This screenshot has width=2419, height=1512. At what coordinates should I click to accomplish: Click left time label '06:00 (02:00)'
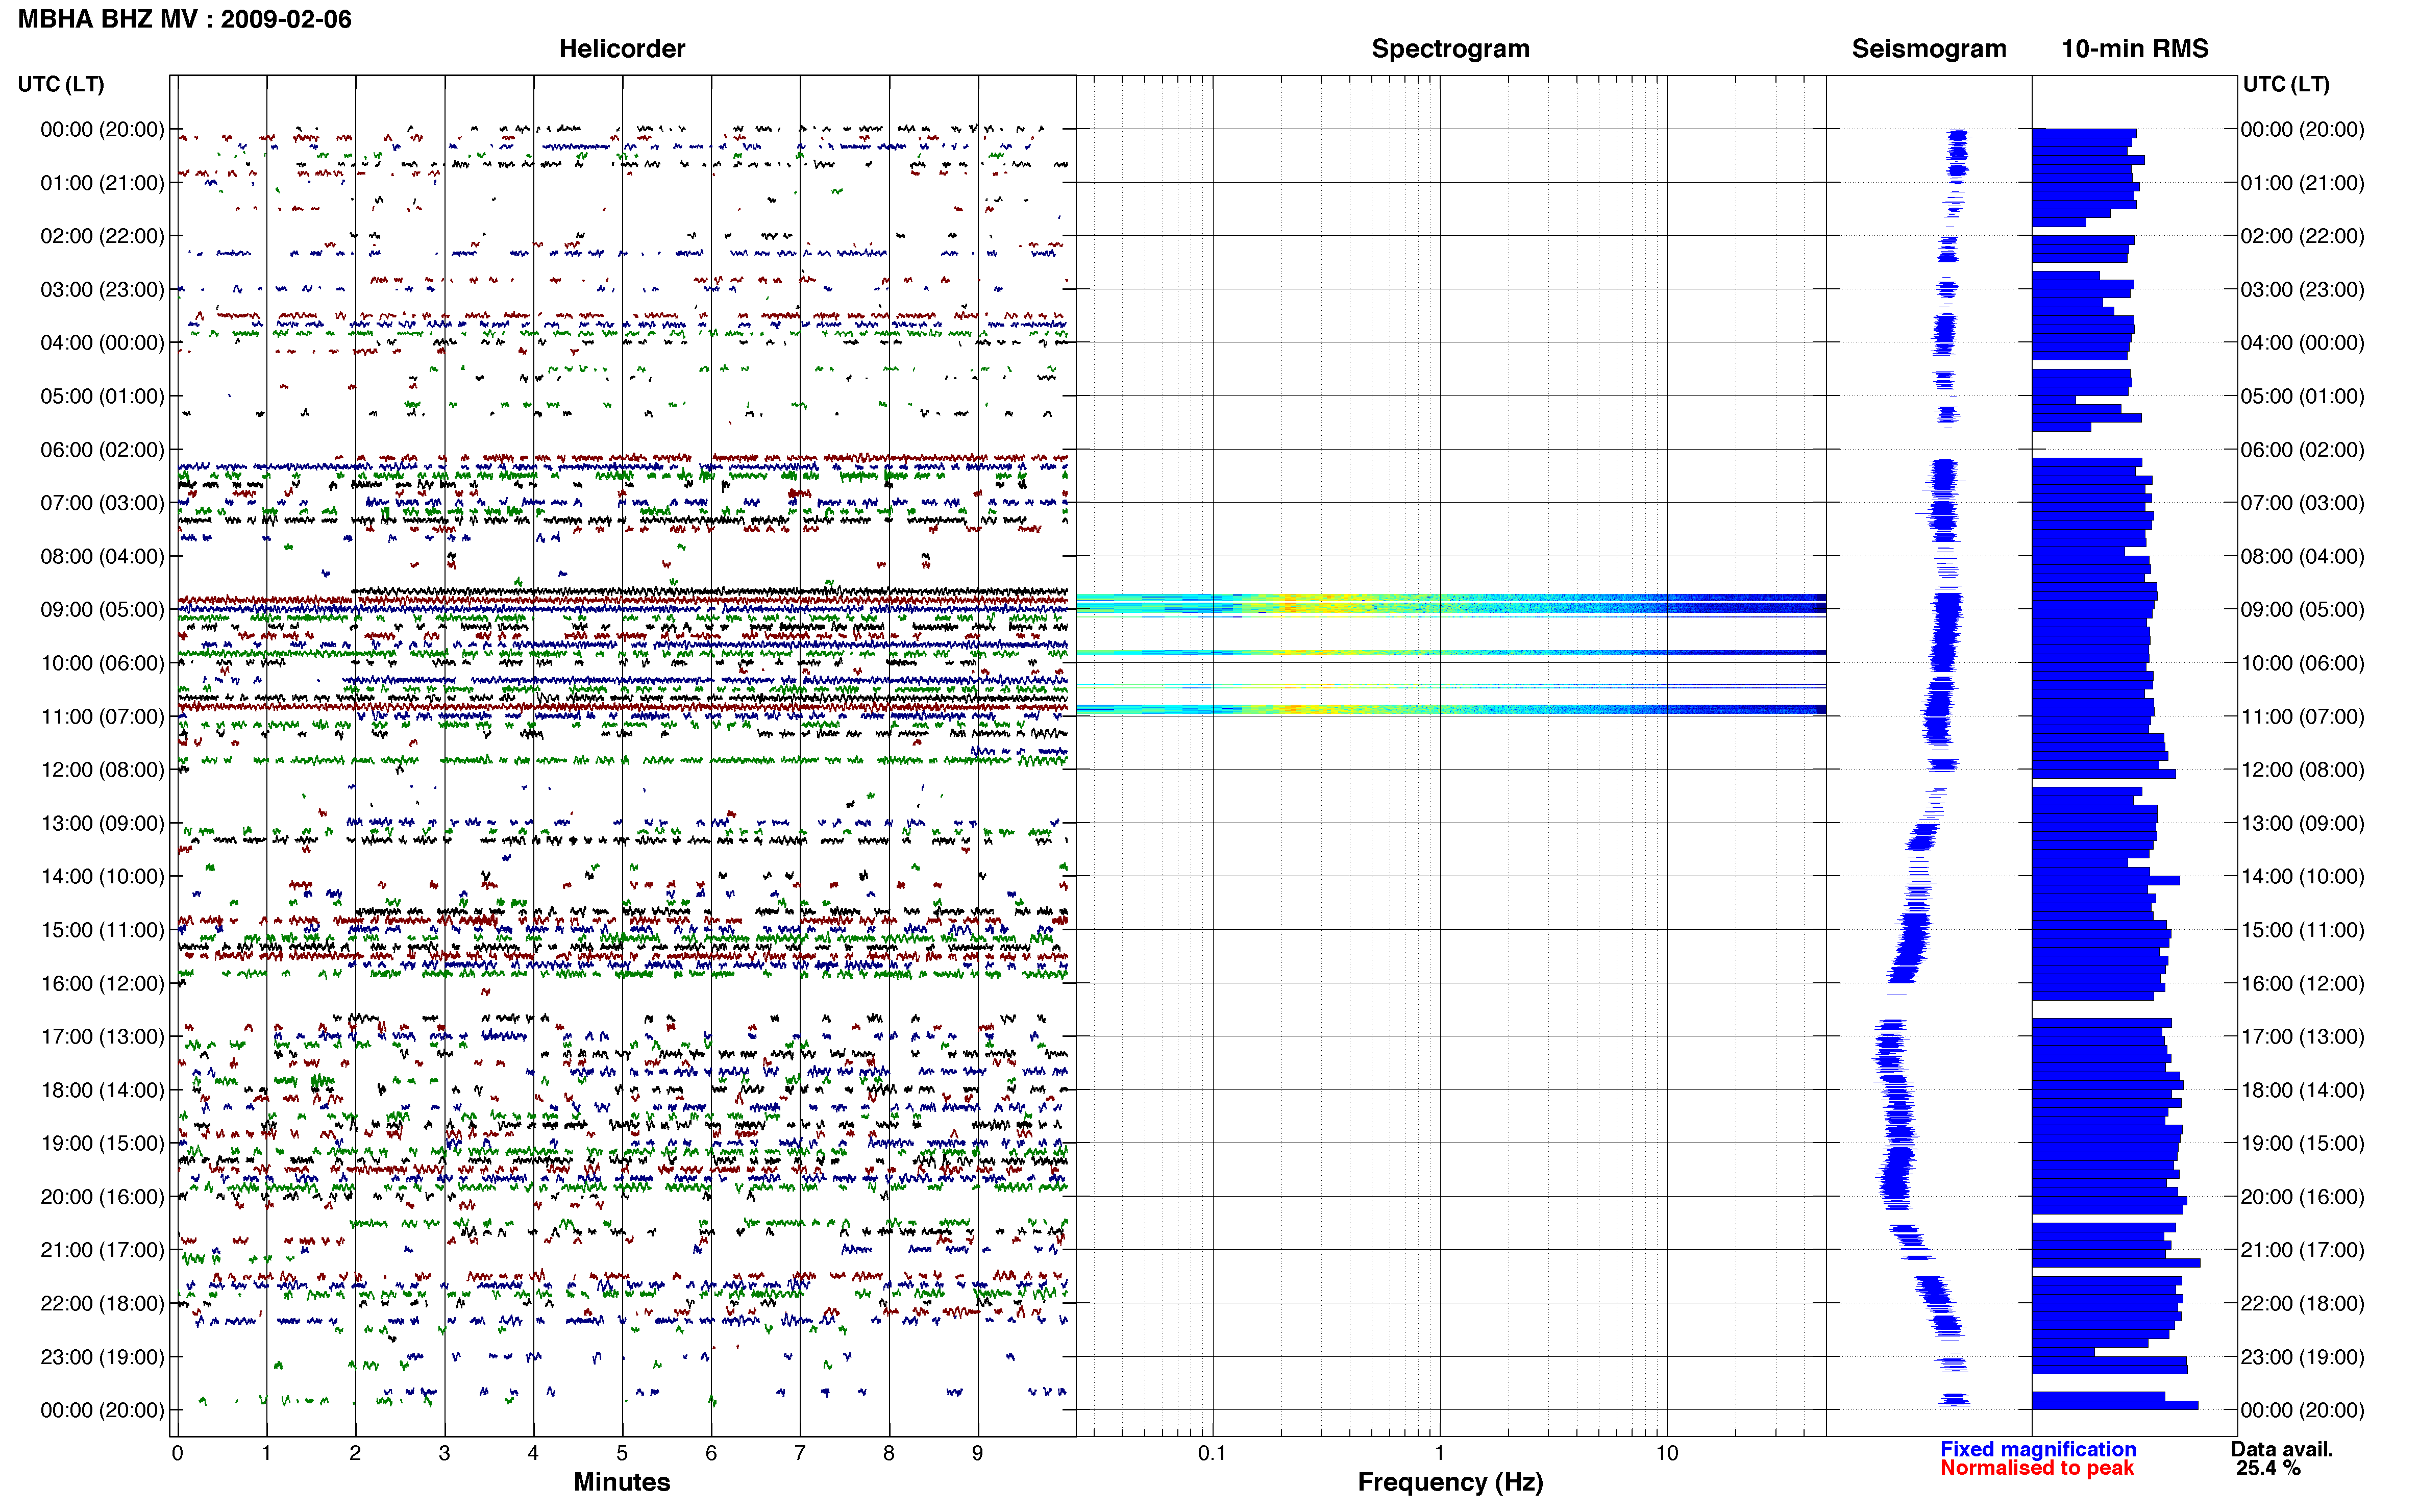pos(102,450)
